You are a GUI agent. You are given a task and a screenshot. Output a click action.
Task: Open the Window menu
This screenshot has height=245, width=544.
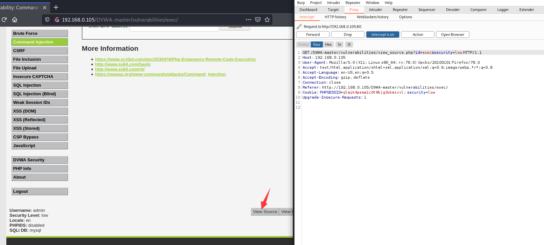point(372,3)
